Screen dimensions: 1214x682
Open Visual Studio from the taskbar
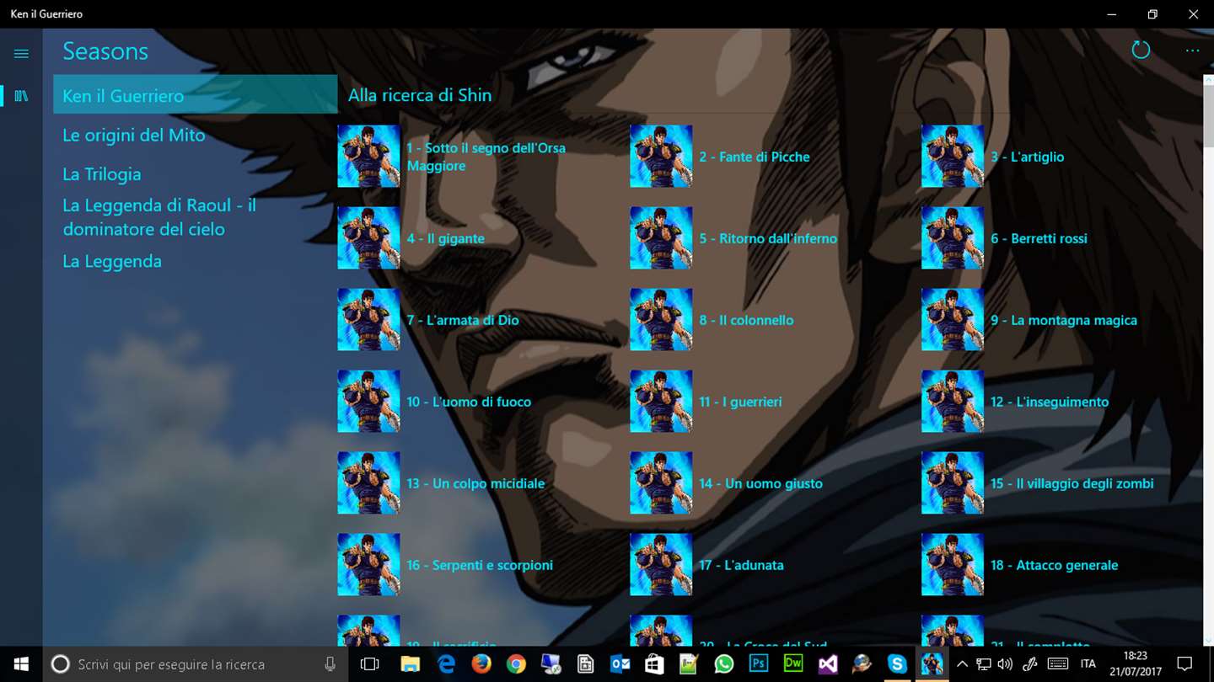[x=828, y=664]
